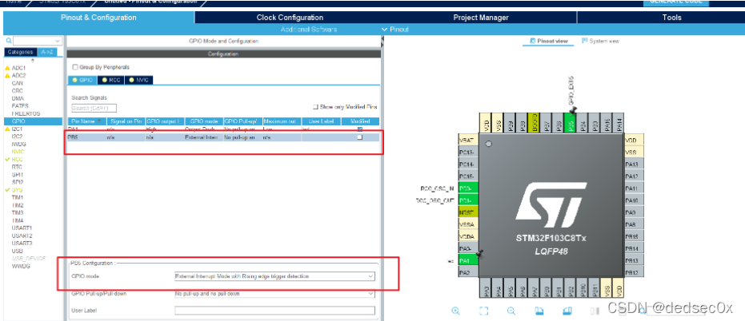Screen dimensions: 745x321
Task: Click the VSSA pin on the chip
Action: [x=467, y=224]
